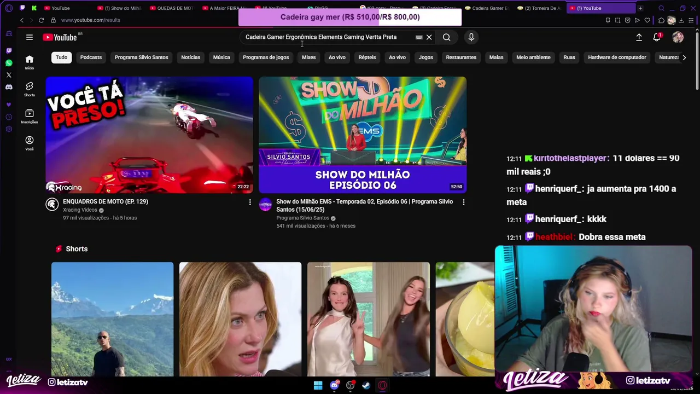Open the YouTube hamburger guide menu
This screenshot has width=700, height=394.
(30, 37)
